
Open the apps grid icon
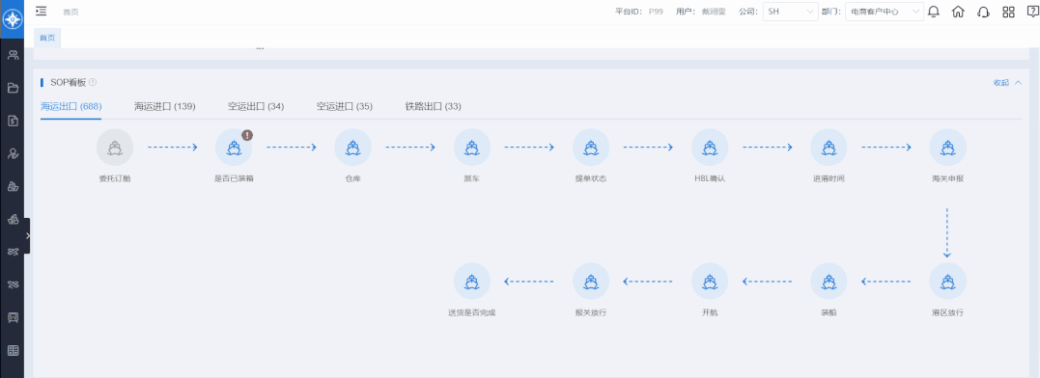coord(1008,12)
